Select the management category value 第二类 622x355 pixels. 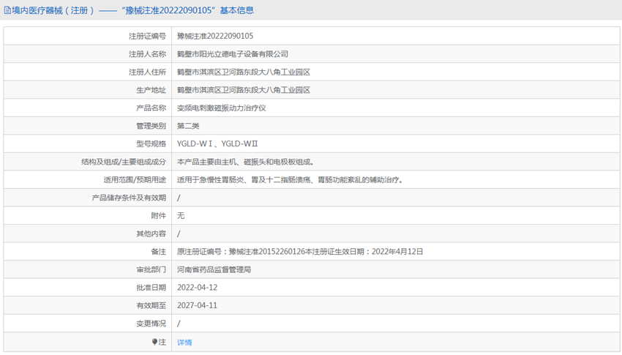[x=188, y=126]
